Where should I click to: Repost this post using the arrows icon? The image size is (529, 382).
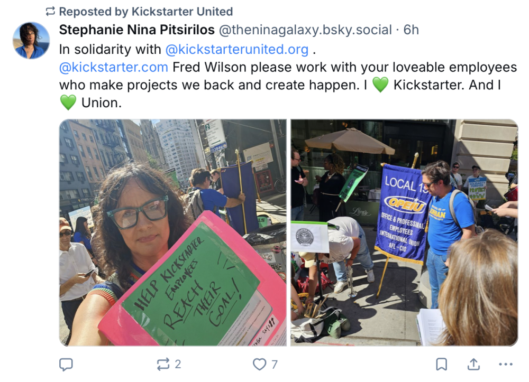pyautogui.click(x=163, y=364)
